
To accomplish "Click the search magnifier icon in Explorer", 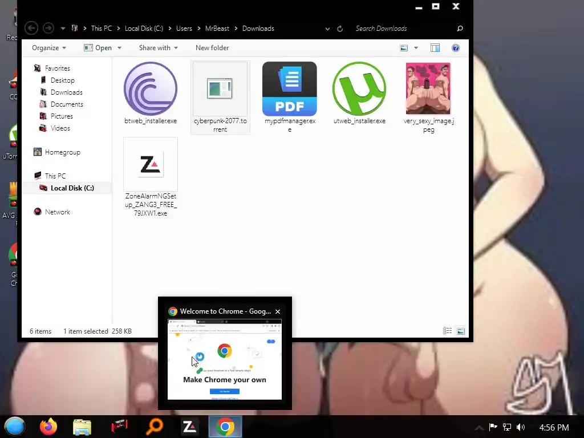I will [460, 29].
